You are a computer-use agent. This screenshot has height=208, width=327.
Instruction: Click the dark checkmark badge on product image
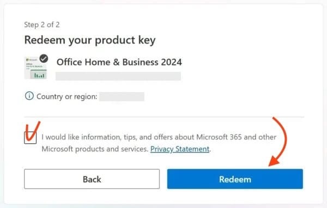click(44, 59)
